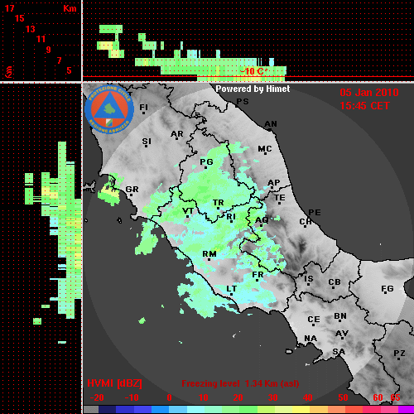Click the SA city label
The height and width of the screenshot is (414, 414).
pyautogui.click(x=339, y=352)
